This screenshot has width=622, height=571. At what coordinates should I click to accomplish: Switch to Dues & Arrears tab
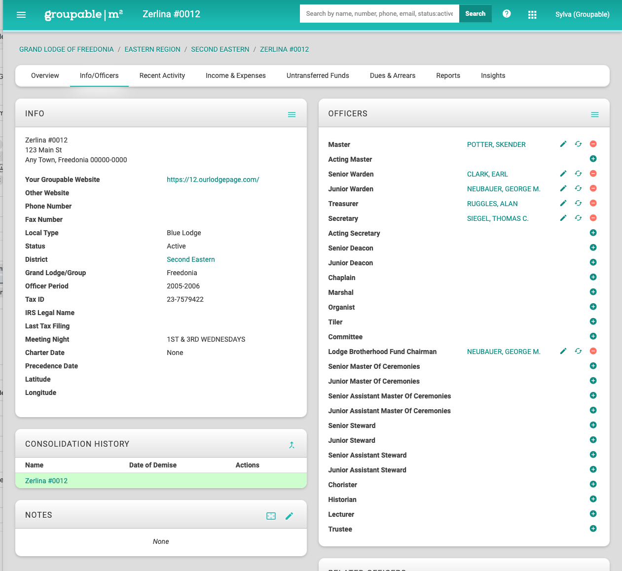[393, 75]
